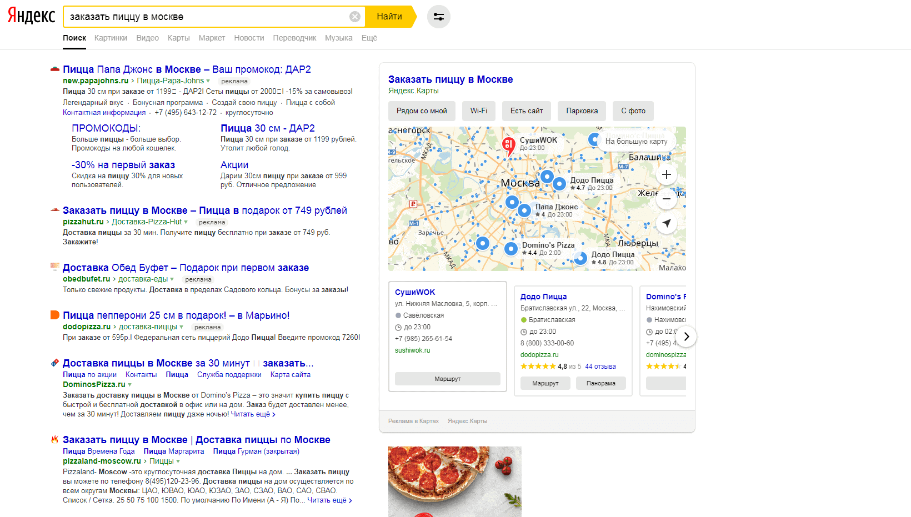Open Pizzaland flame favicon

pyautogui.click(x=55, y=439)
